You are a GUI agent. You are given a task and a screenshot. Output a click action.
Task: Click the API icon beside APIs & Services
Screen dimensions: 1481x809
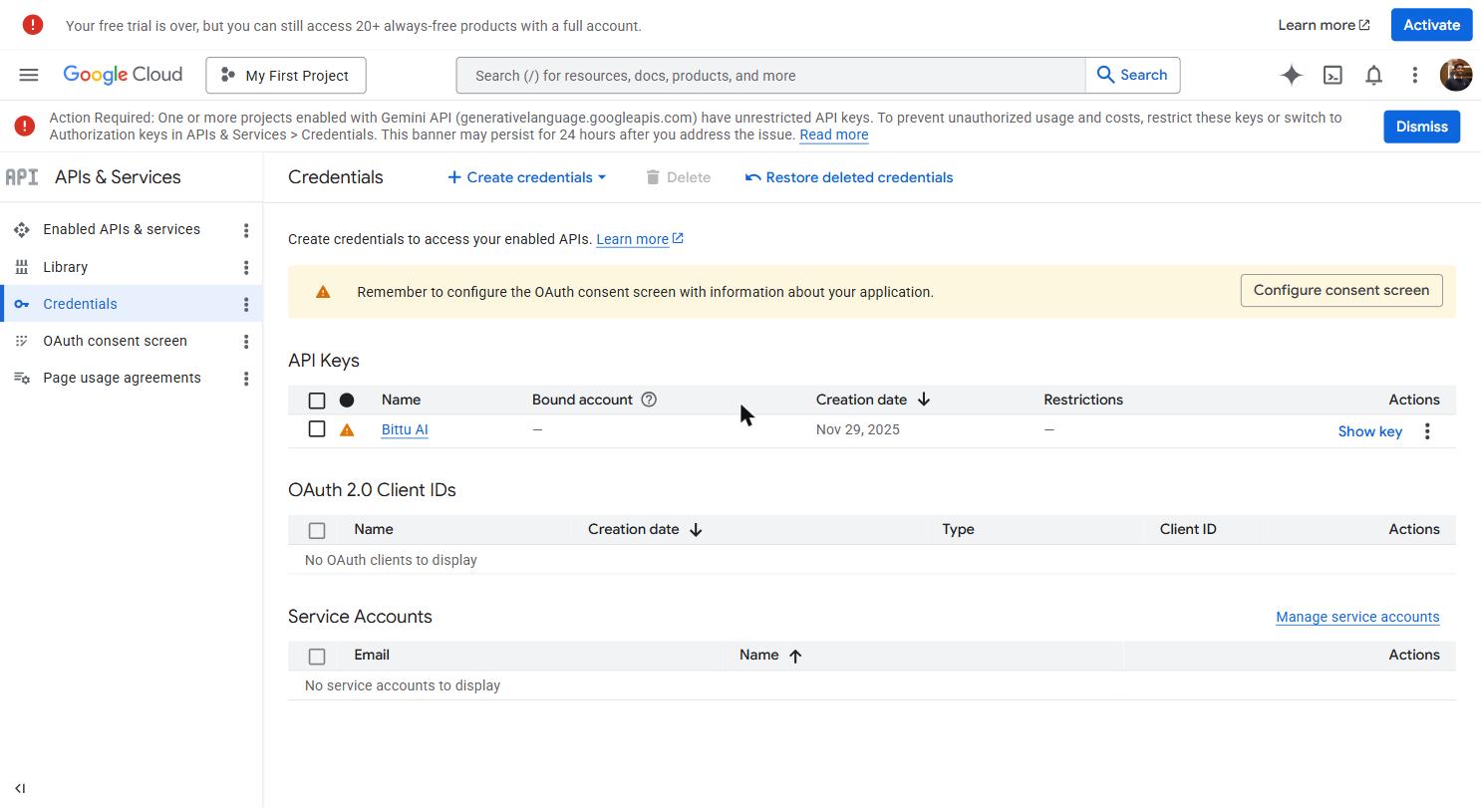point(22,177)
